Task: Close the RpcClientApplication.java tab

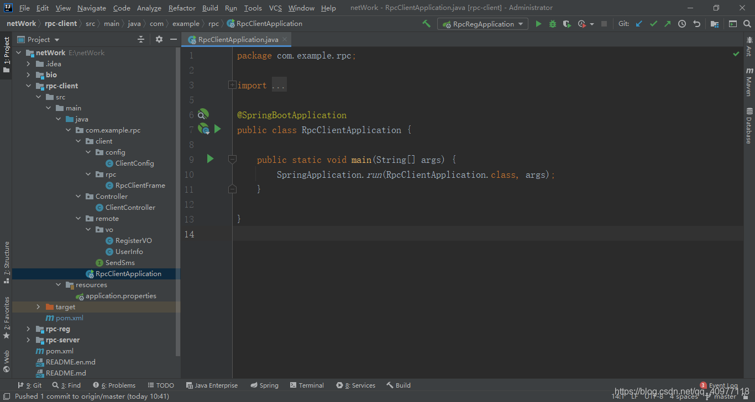Action: [x=285, y=40]
